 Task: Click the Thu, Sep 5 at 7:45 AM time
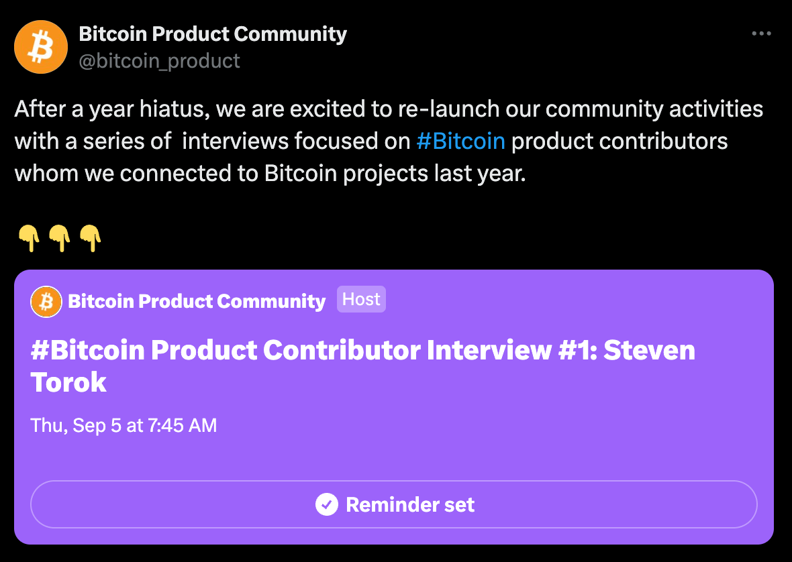click(123, 425)
